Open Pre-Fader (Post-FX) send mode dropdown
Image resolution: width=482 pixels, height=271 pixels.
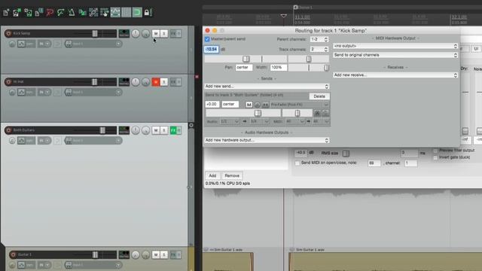pos(300,105)
